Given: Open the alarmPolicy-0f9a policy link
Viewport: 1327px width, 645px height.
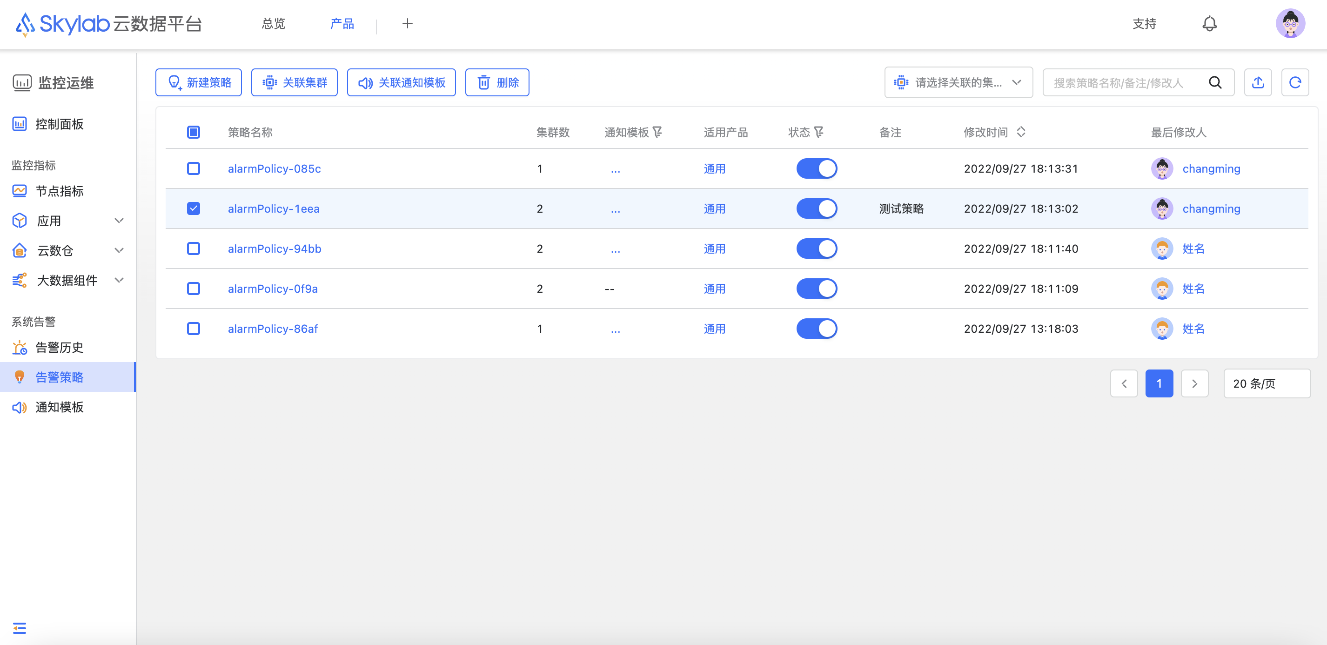Looking at the screenshot, I should point(273,289).
